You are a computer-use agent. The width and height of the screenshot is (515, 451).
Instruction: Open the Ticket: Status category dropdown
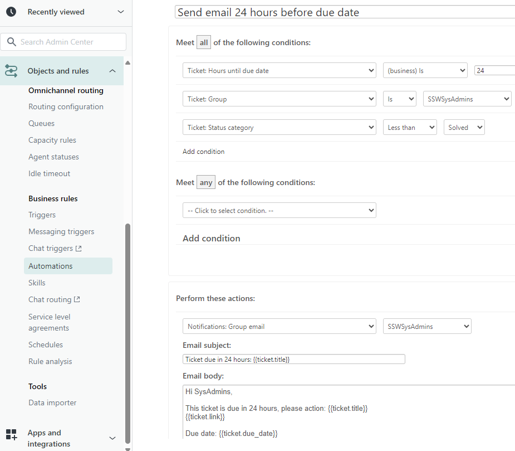point(279,128)
